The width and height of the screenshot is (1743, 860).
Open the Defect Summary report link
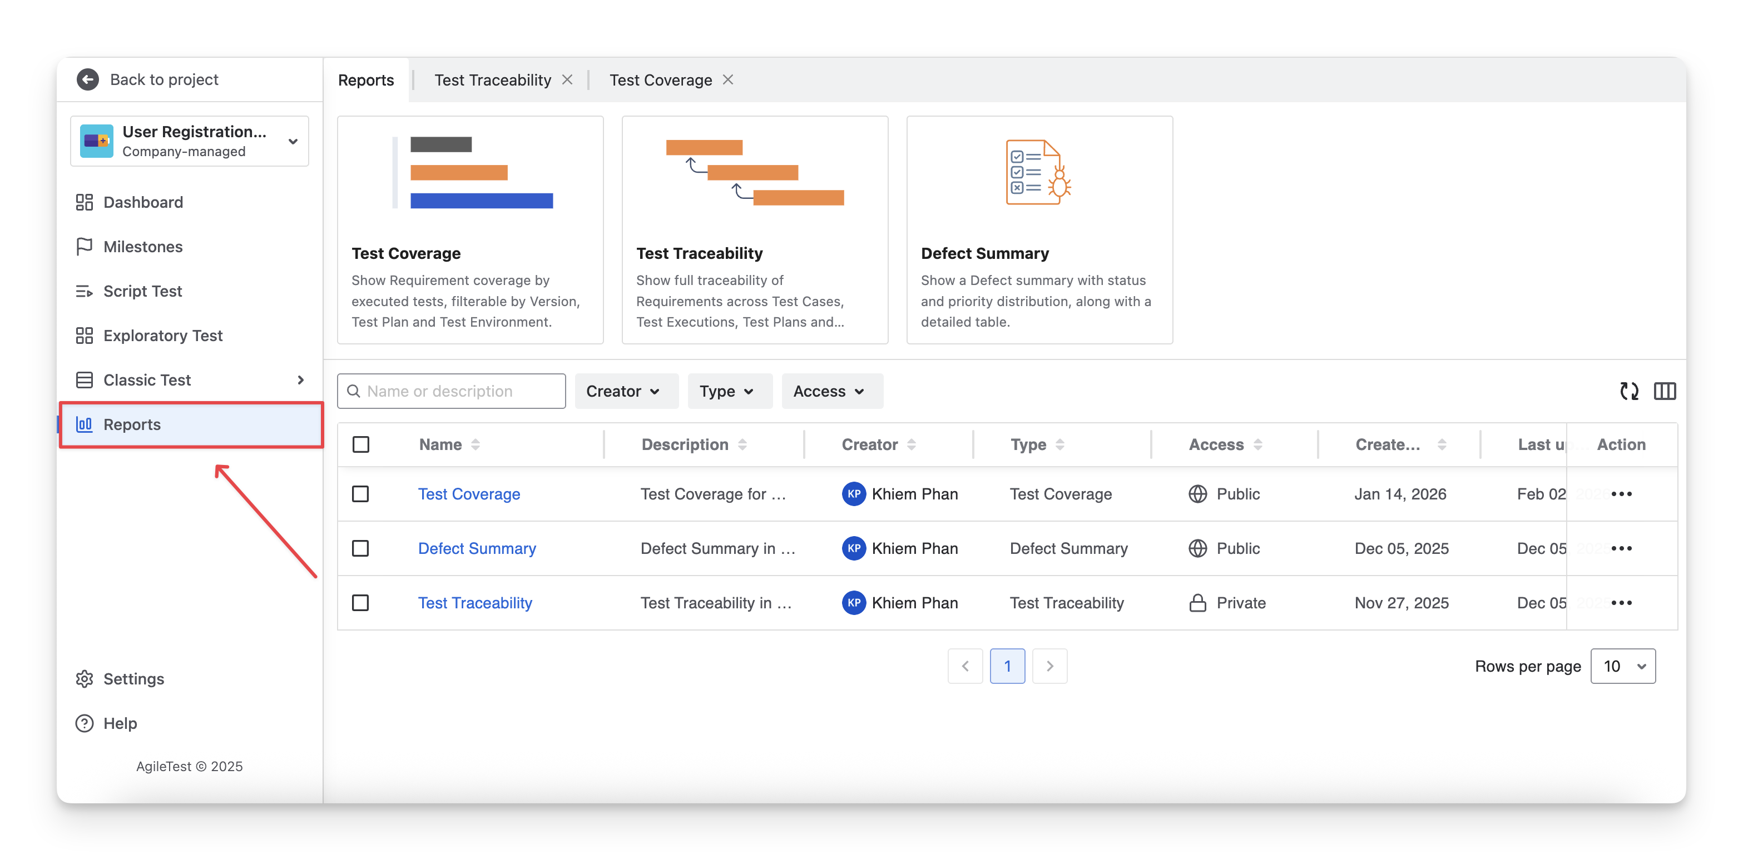click(477, 548)
